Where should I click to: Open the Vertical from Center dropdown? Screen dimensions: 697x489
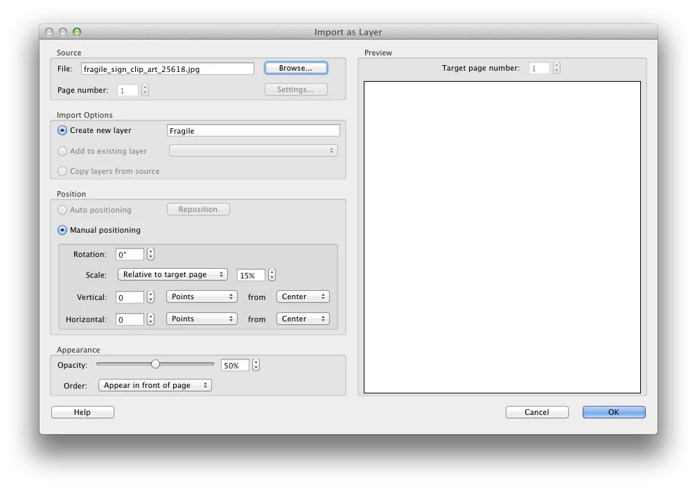303,296
